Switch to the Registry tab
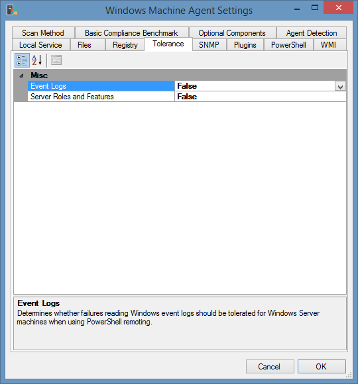358x384 pixels. [125, 45]
